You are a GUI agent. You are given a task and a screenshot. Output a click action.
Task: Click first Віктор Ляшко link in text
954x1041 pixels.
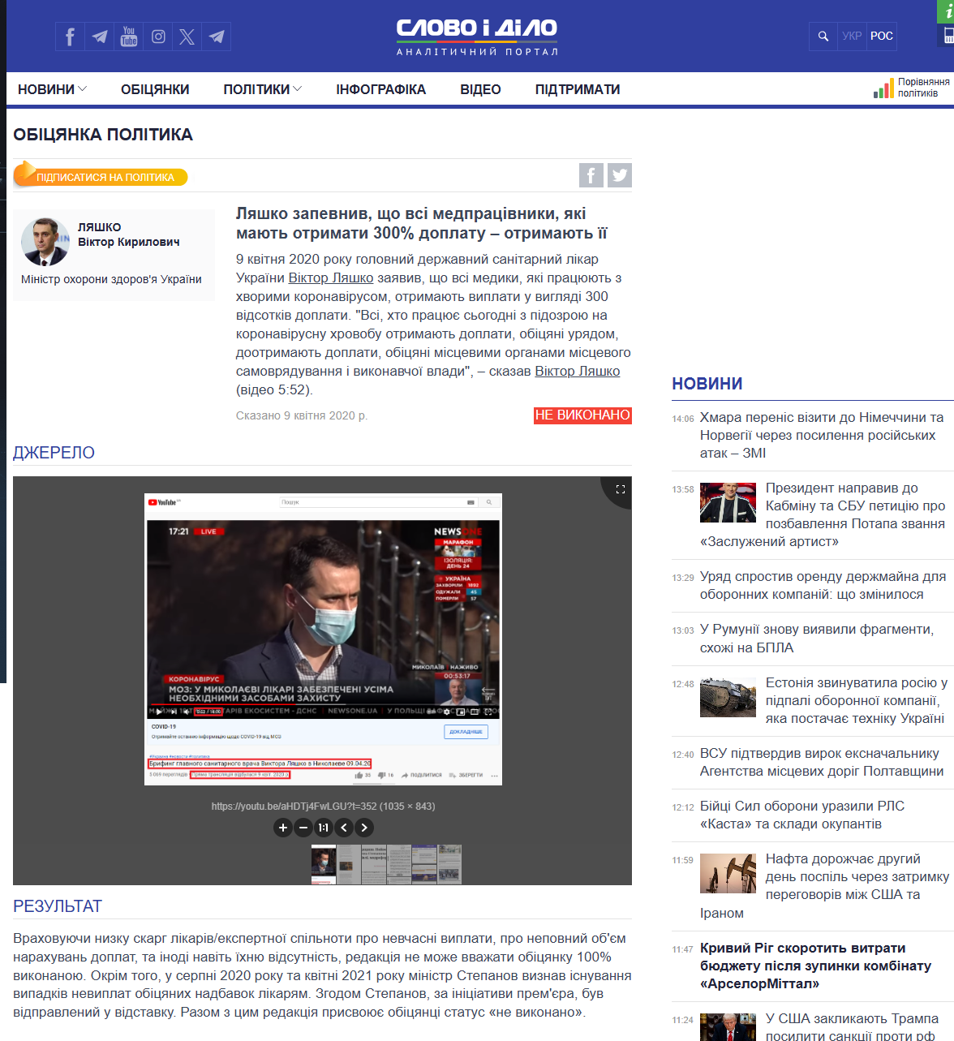coord(331,277)
